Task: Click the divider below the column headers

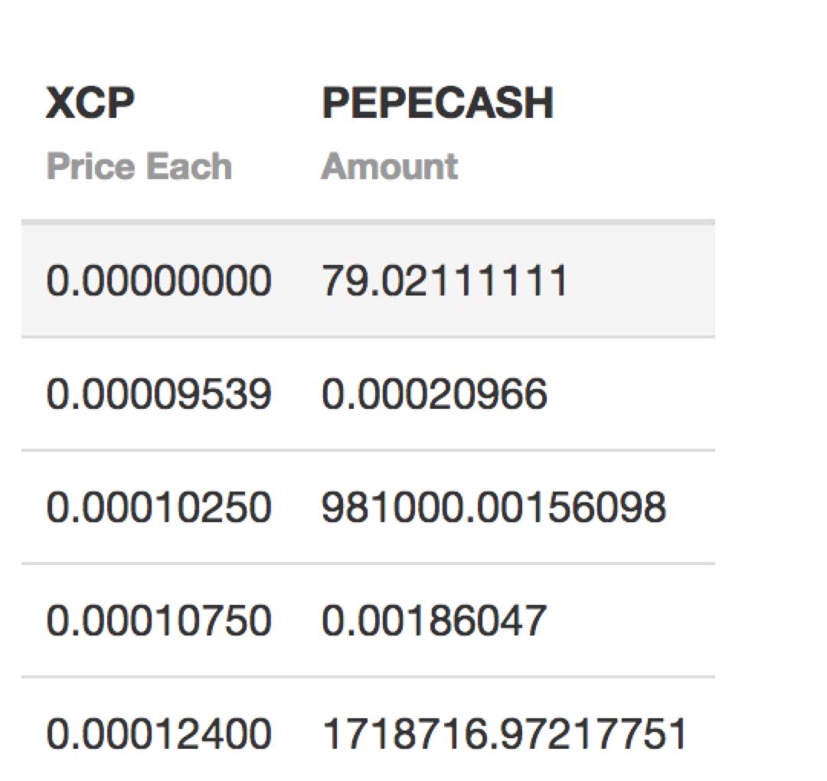Action: pos(368,223)
